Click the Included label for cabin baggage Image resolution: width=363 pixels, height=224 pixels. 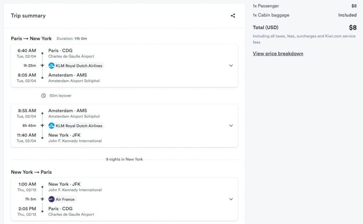coord(347,15)
